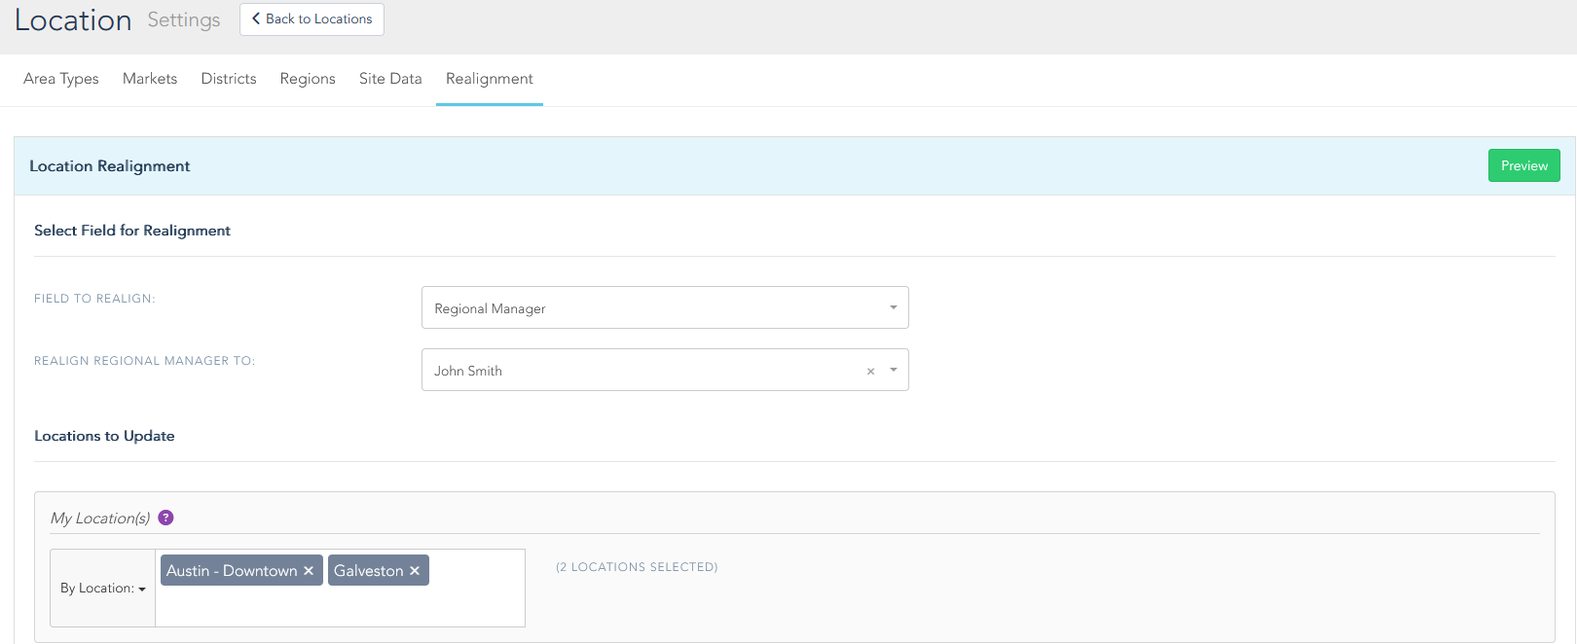Open the Field to Realign dropdown
1577x644 pixels.
tap(665, 307)
